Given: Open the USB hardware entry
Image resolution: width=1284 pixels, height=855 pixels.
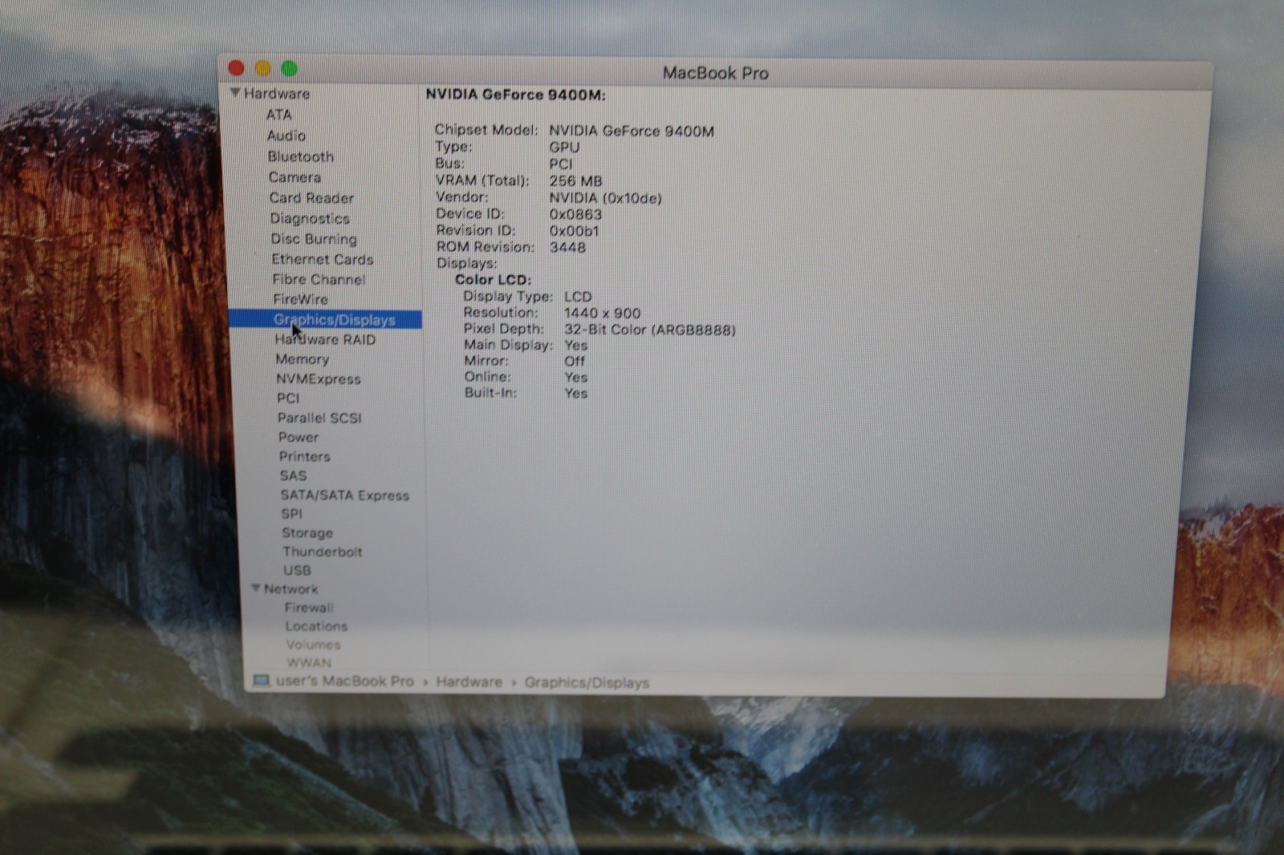Looking at the screenshot, I should (x=297, y=570).
